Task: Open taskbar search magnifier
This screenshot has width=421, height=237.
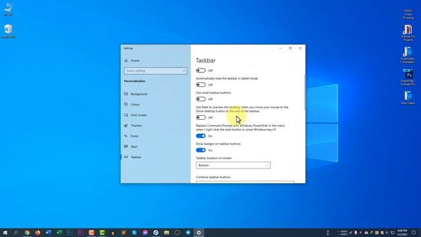Action: (16, 232)
